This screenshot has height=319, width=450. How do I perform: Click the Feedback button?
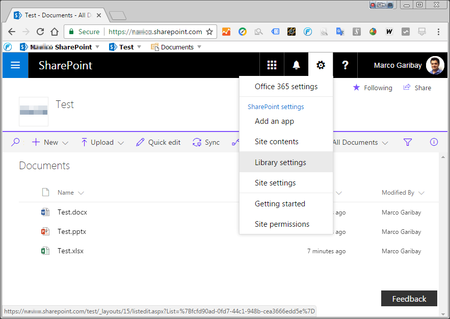(409, 299)
